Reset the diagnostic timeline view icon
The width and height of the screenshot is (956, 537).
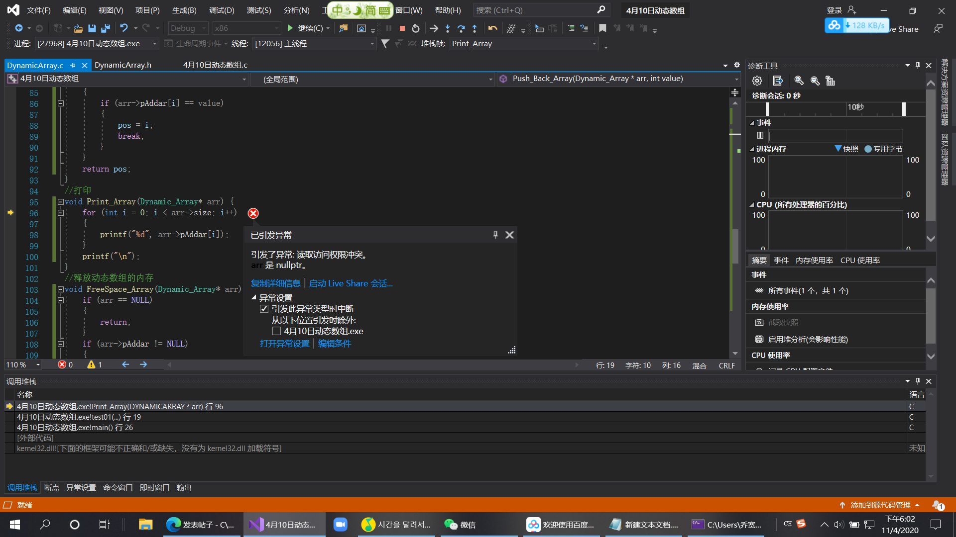click(830, 81)
